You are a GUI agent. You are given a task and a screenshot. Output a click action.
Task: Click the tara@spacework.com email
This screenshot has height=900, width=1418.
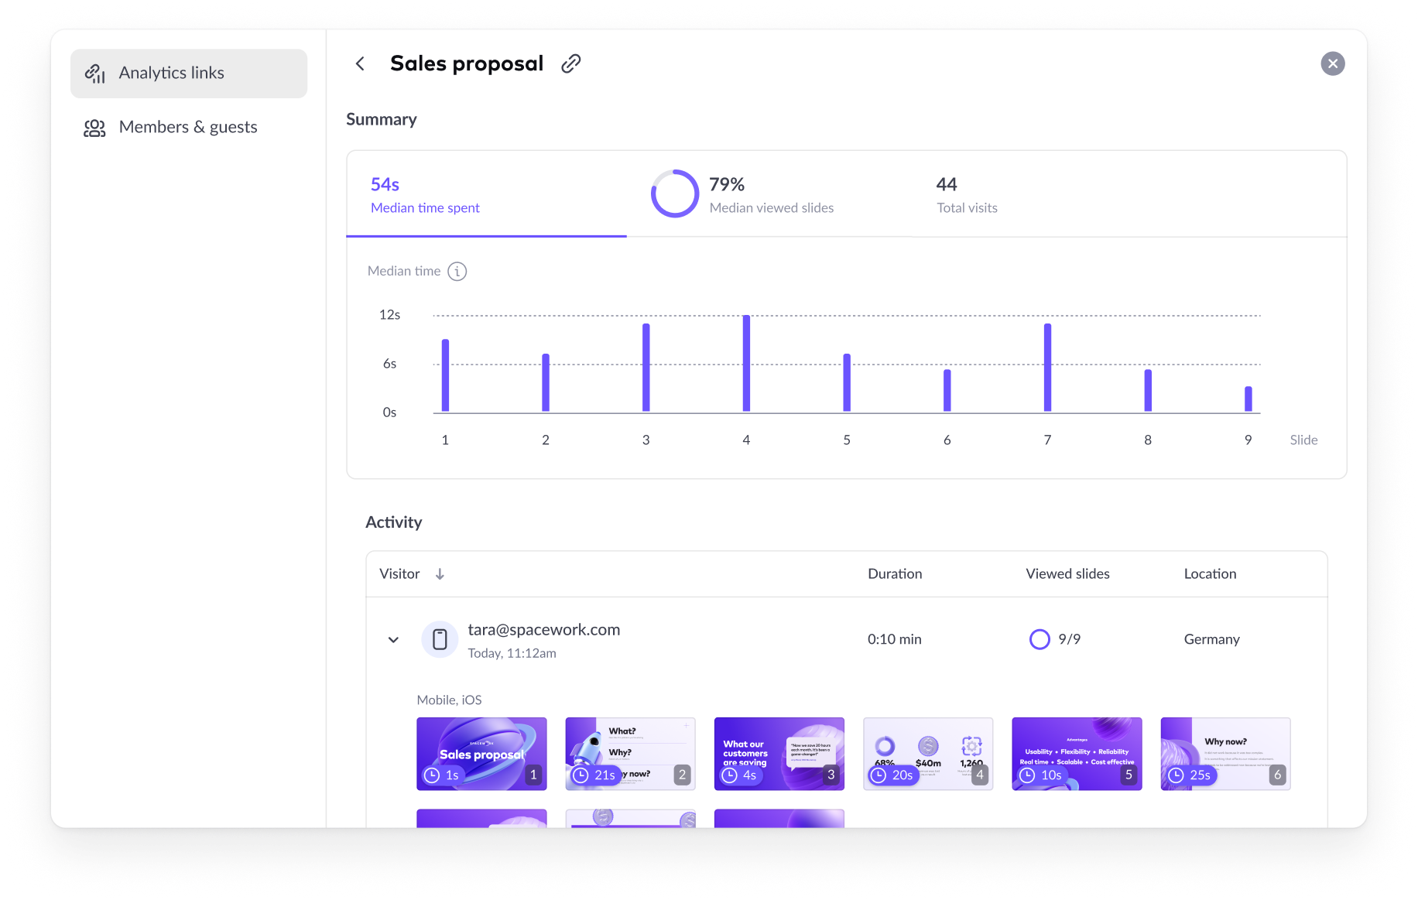coord(544,630)
